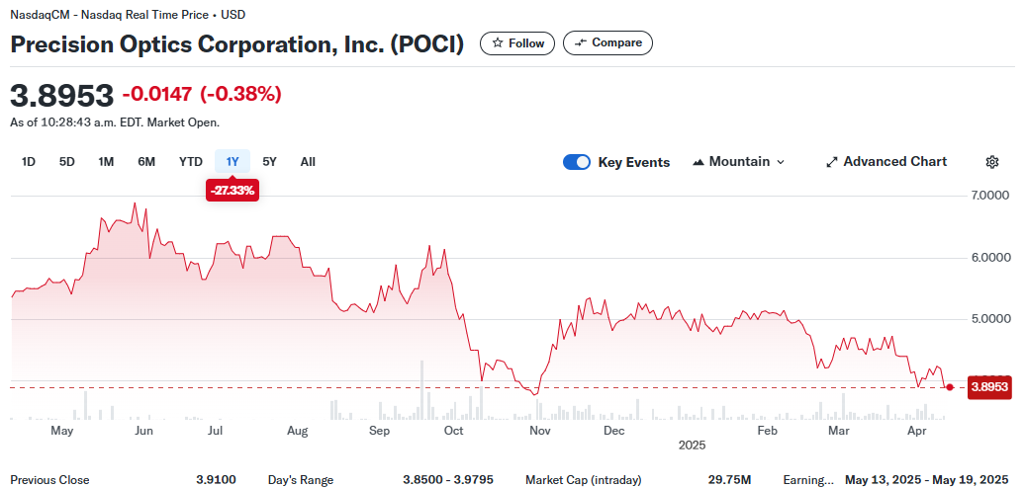Viewport: 1025px width, 488px height.
Task: Open the Mountain chart type dropdown
Action: pyautogui.click(x=738, y=162)
